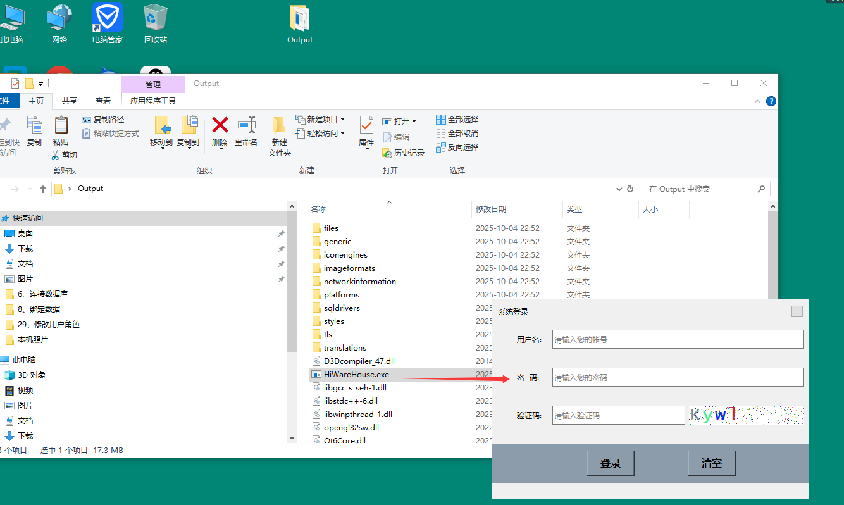Click the checkbox icon in Explorer title bar
844x505 pixels.
click(x=15, y=84)
